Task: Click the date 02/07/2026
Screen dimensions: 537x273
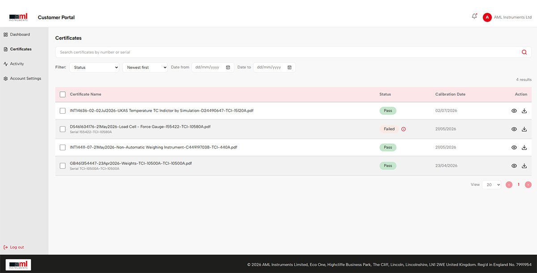Action: (446, 111)
